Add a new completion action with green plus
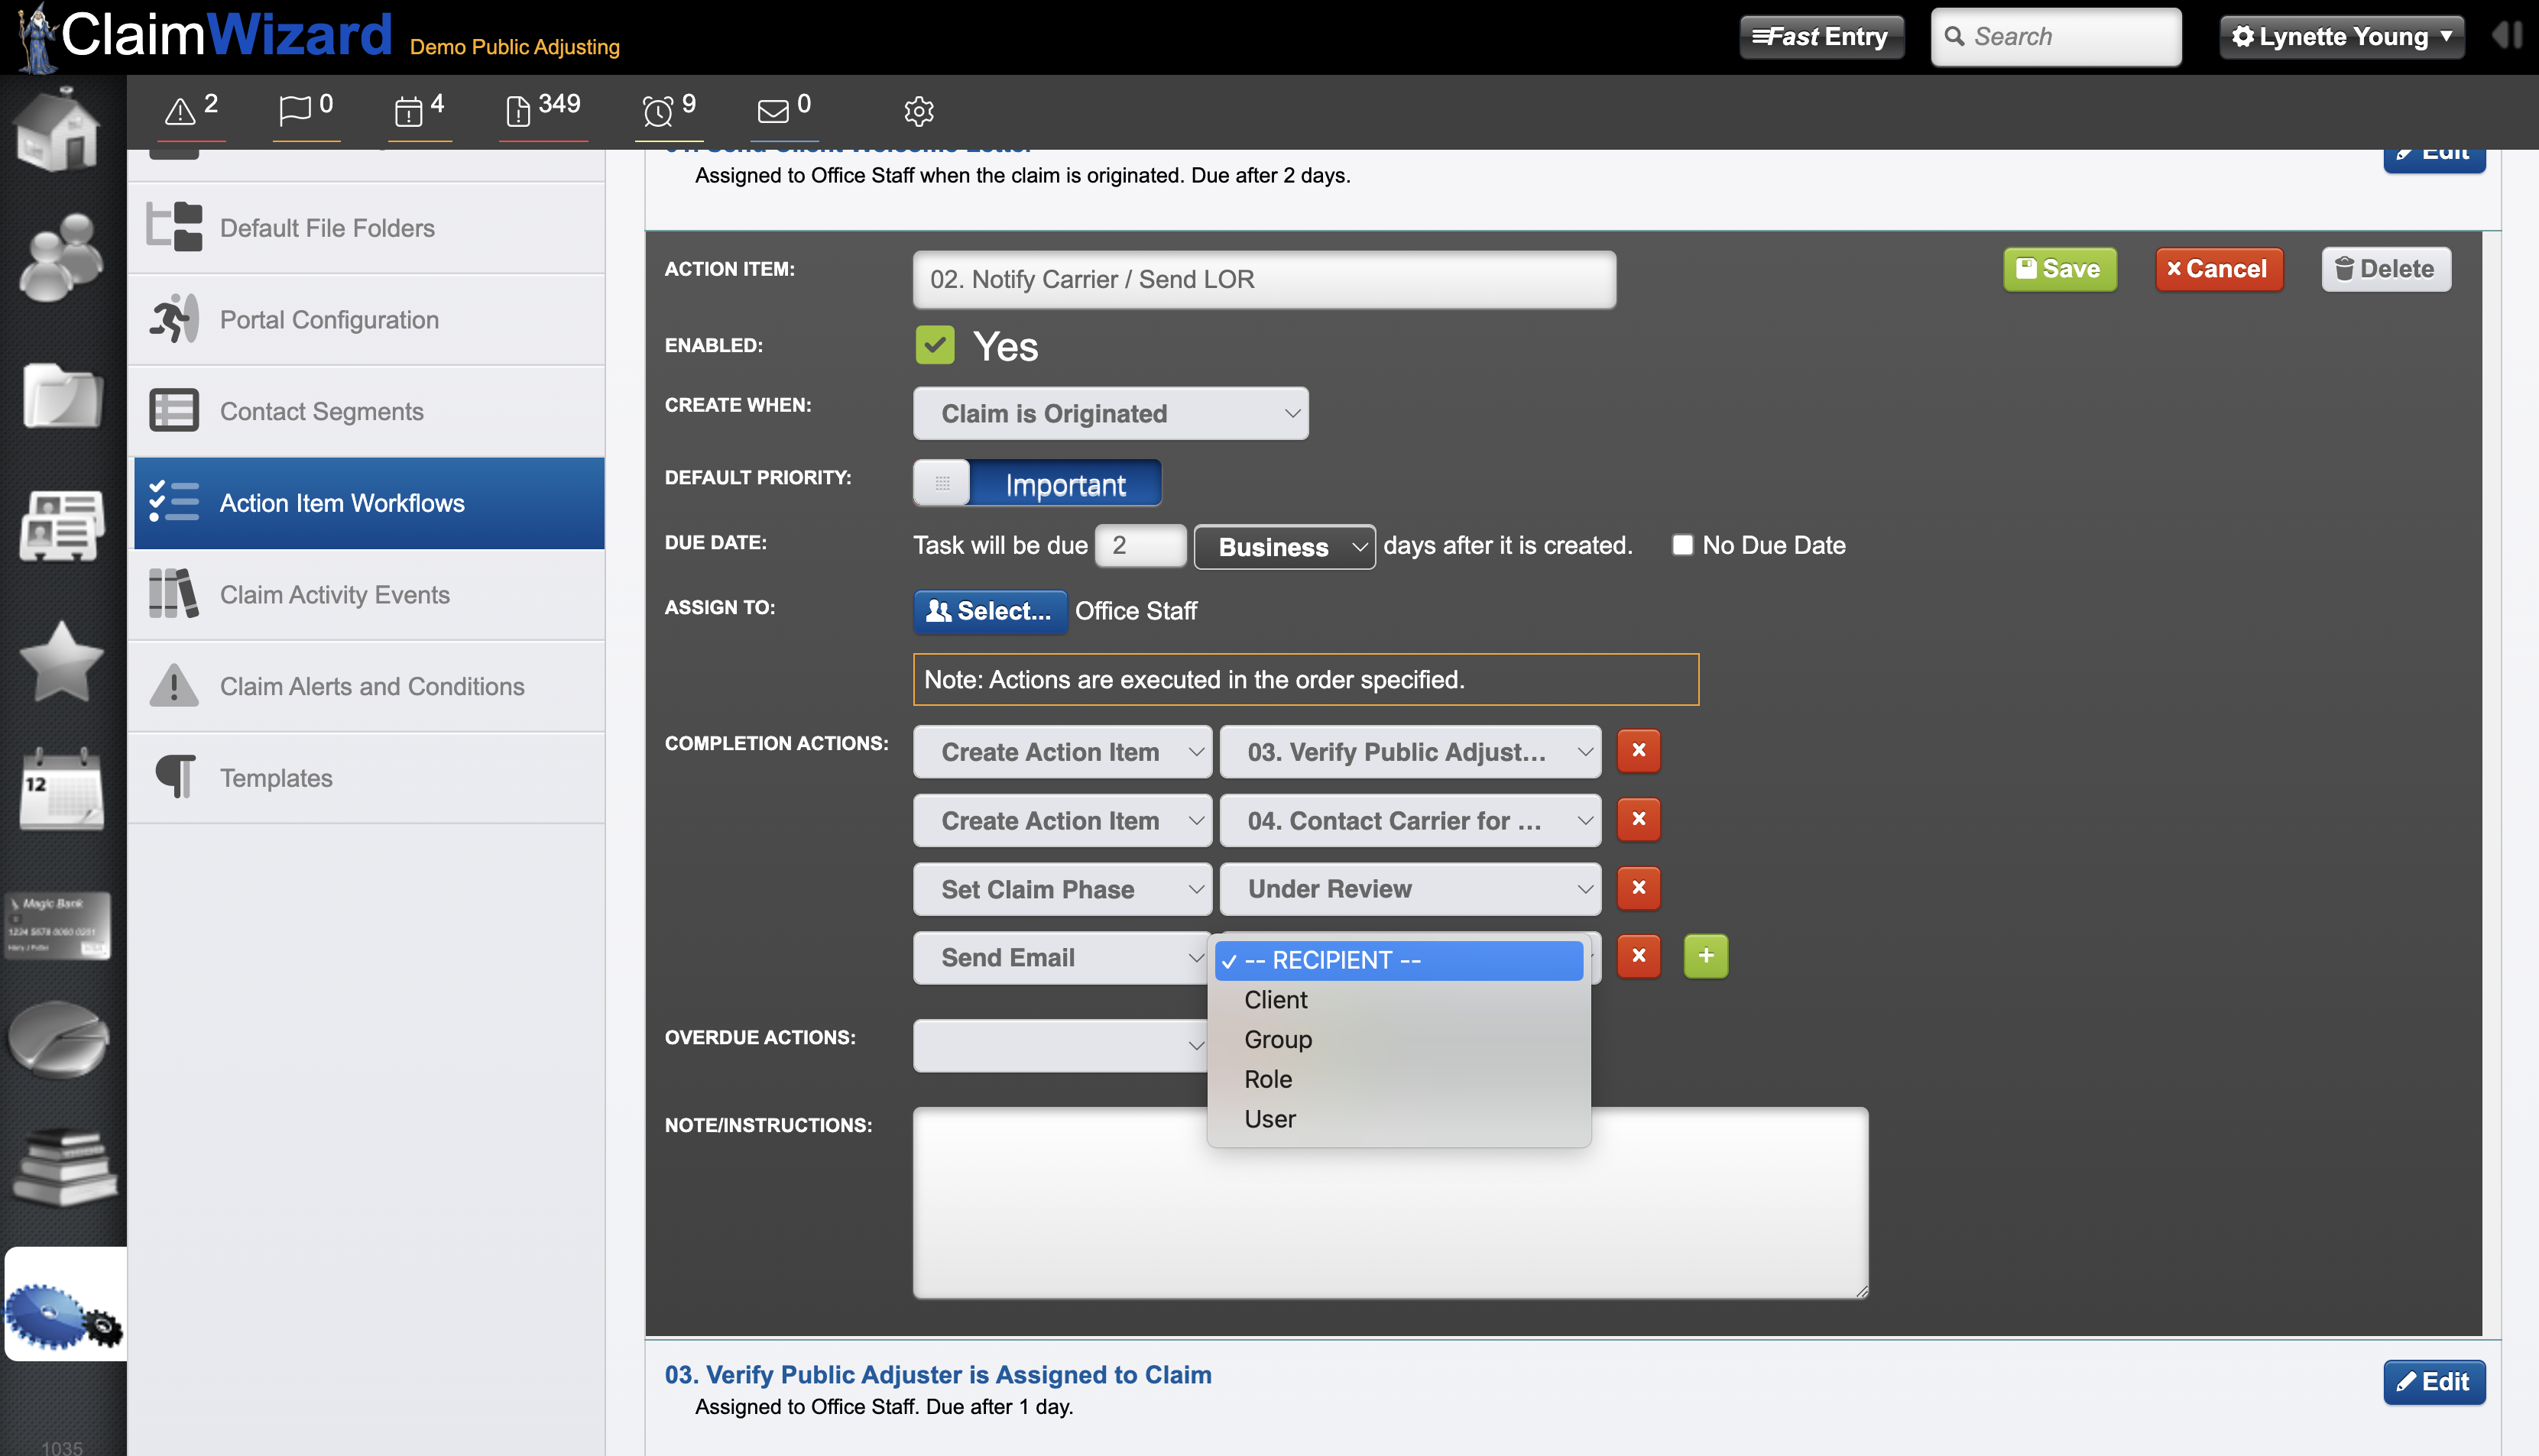The width and height of the screenshot is (2539, 1456). click(1706, 957)
